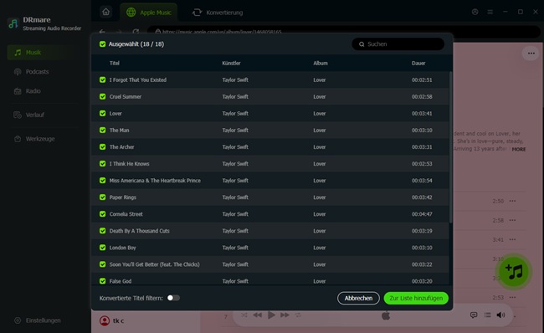Click the search magnifier icon

click(362, 44)
